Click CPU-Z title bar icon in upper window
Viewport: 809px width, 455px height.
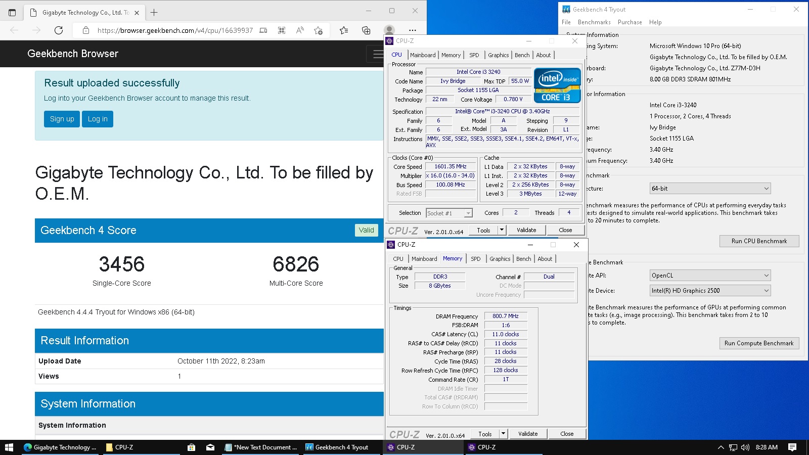click(389, 41)
